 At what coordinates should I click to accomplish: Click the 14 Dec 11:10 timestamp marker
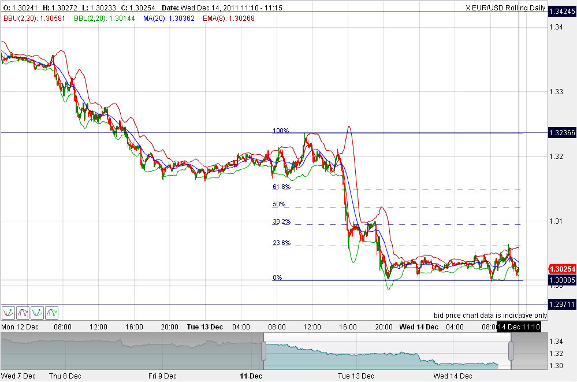pyautogui.click(x=518, y=327)
